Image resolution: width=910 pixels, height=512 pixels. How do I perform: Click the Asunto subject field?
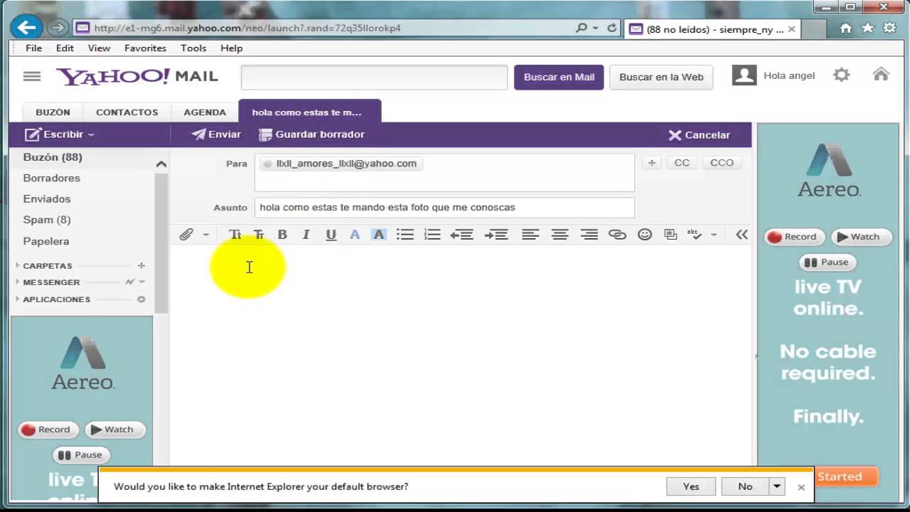tap(444, 208)
